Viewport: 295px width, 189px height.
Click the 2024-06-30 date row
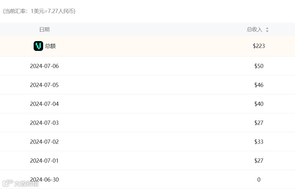point(44,180)
